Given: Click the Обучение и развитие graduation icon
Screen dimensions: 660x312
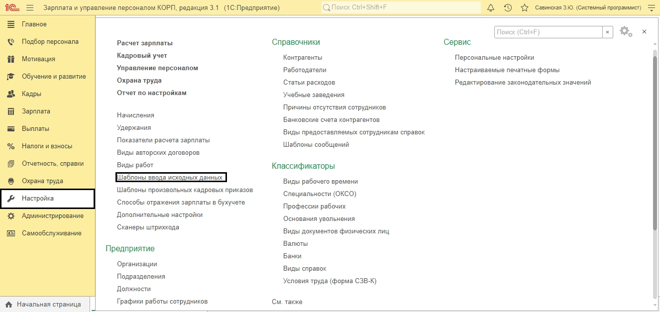Looking at the screenshot, I should pyautogui.click(x=11, y=77).
